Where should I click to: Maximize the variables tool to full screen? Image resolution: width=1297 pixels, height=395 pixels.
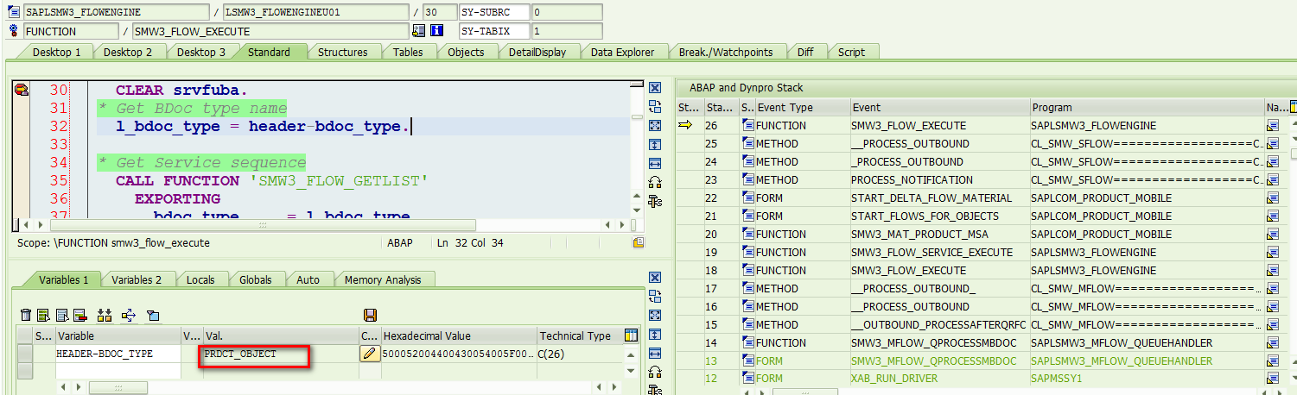pos(655,316)
